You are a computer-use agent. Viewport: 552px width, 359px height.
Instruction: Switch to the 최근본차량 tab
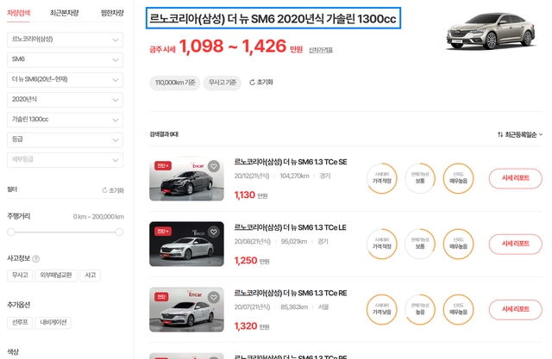[x=64, y=14]
